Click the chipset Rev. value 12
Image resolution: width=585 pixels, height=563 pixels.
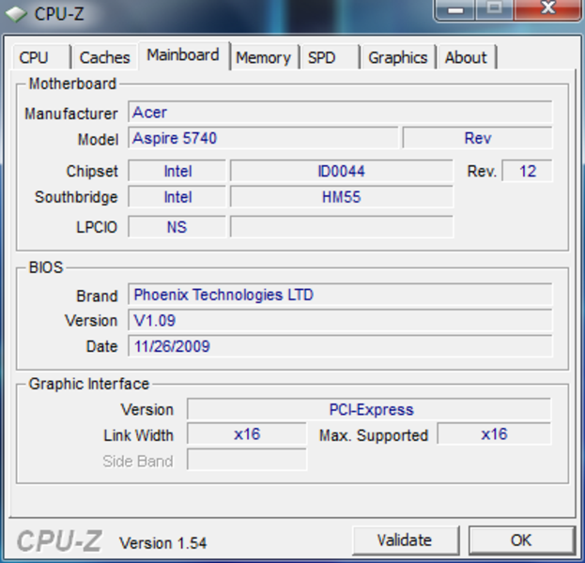click(527, 171)
